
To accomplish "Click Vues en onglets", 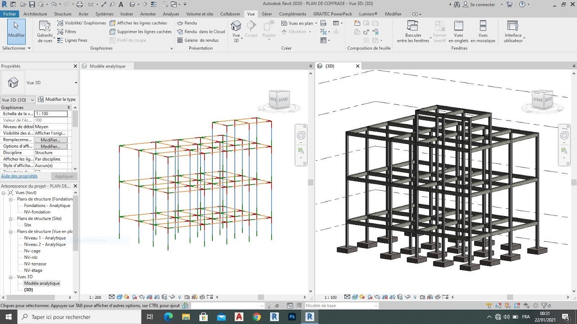I will coord(458,31).
